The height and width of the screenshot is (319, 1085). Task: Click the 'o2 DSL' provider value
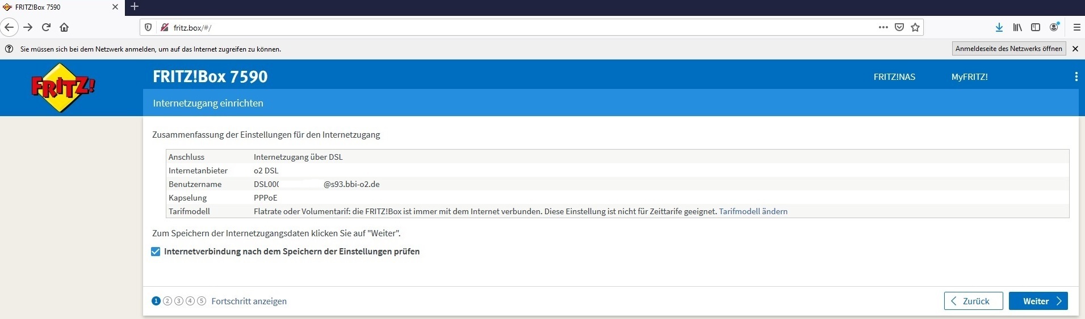click(266, 171)
